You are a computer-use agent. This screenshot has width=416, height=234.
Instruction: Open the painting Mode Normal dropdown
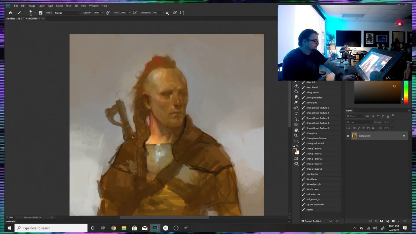(67, 13)
